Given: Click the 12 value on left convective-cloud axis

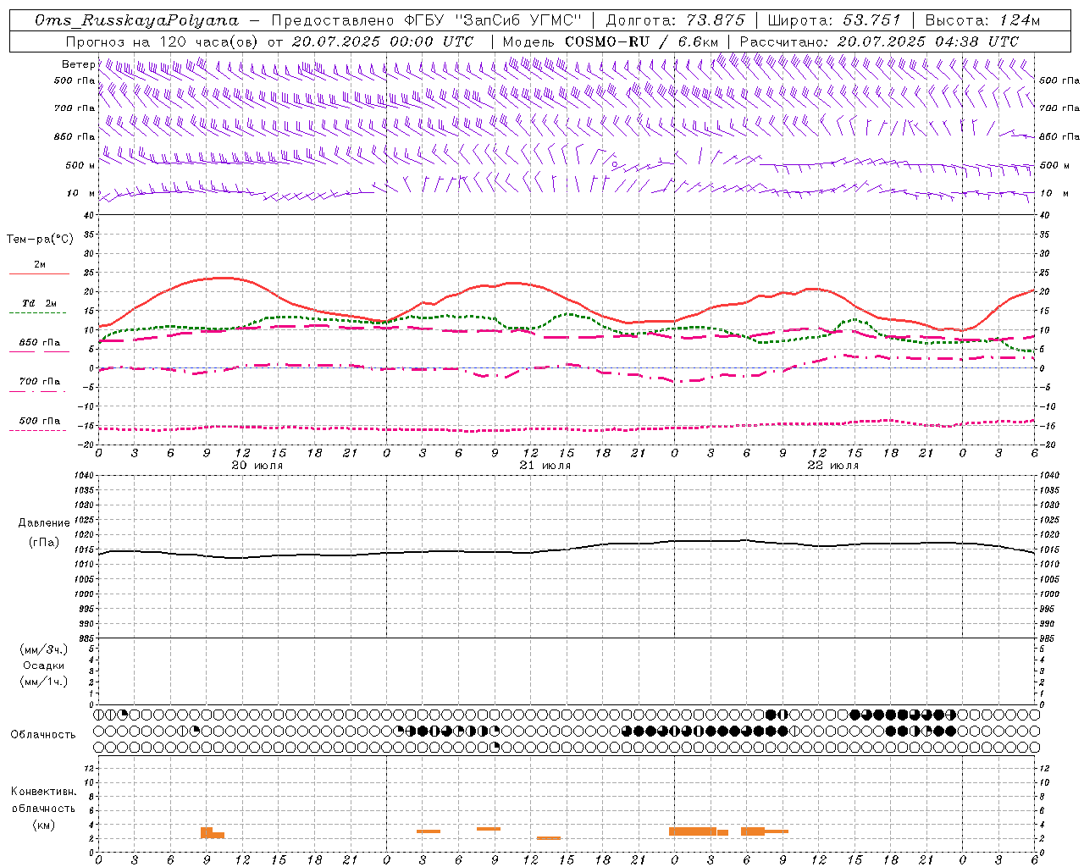Looking at the screenshot, I should pos(91,768).
